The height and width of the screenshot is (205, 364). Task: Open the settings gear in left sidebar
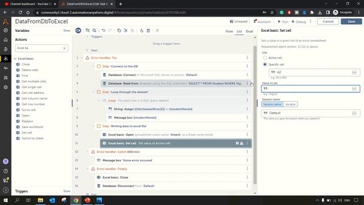[x=6, y=87]
